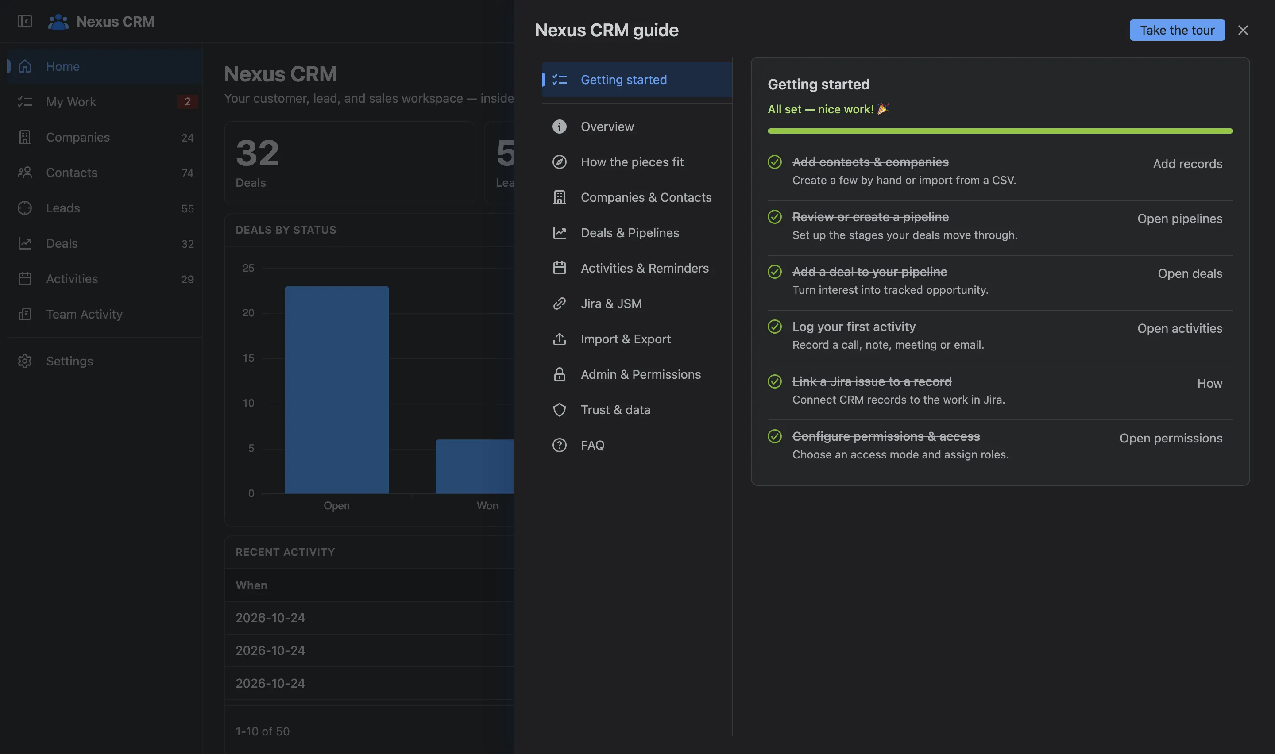1275x754 pixels.
Task: Click the 32 Deals summary card
Action: pyautogui.click(x=350, y=162)
